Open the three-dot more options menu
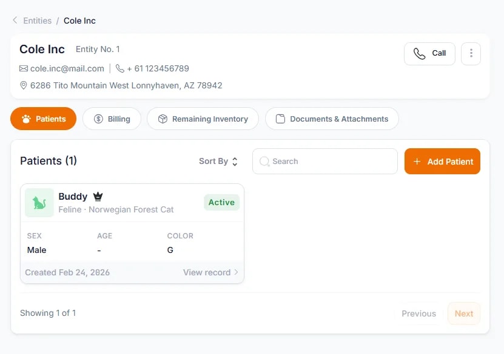The image size is (504, 354). pos(471,53)
